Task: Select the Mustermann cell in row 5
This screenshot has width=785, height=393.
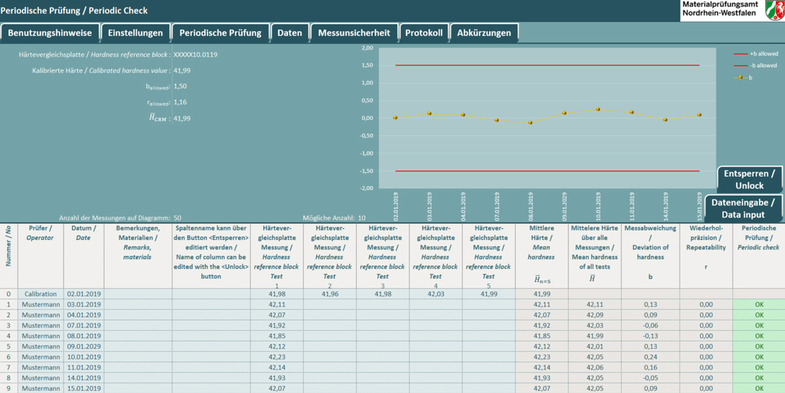Action: [40, 347]
